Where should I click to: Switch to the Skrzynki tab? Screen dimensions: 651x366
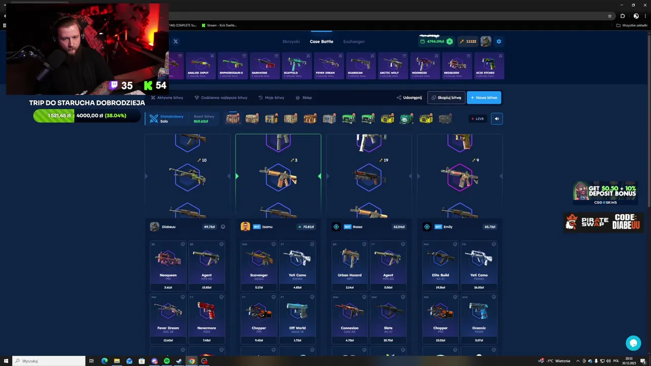tap(291, 42)
